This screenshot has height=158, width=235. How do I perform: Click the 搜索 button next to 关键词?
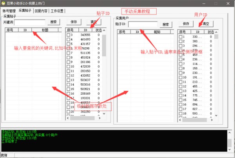click(x=54, y=22)
